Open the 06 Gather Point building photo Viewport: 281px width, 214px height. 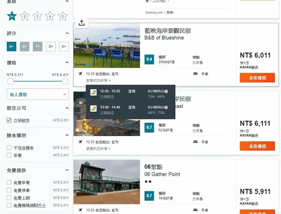[x=107, y=182]
